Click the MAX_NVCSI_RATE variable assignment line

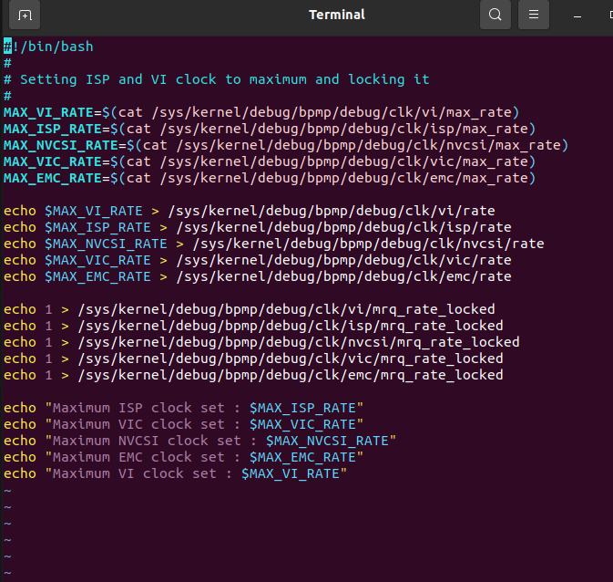[x=286, y=145]
